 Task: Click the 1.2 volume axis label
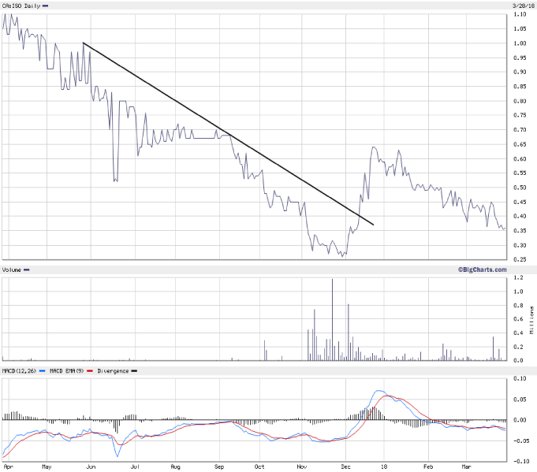click(519, 277)
